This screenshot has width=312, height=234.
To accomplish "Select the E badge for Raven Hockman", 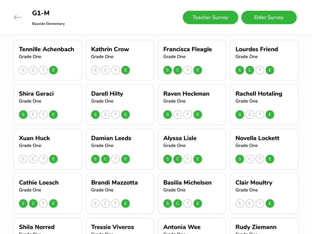I will coord(198,115).
